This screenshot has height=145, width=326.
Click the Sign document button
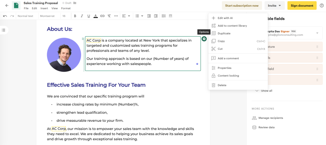[302, 5]
